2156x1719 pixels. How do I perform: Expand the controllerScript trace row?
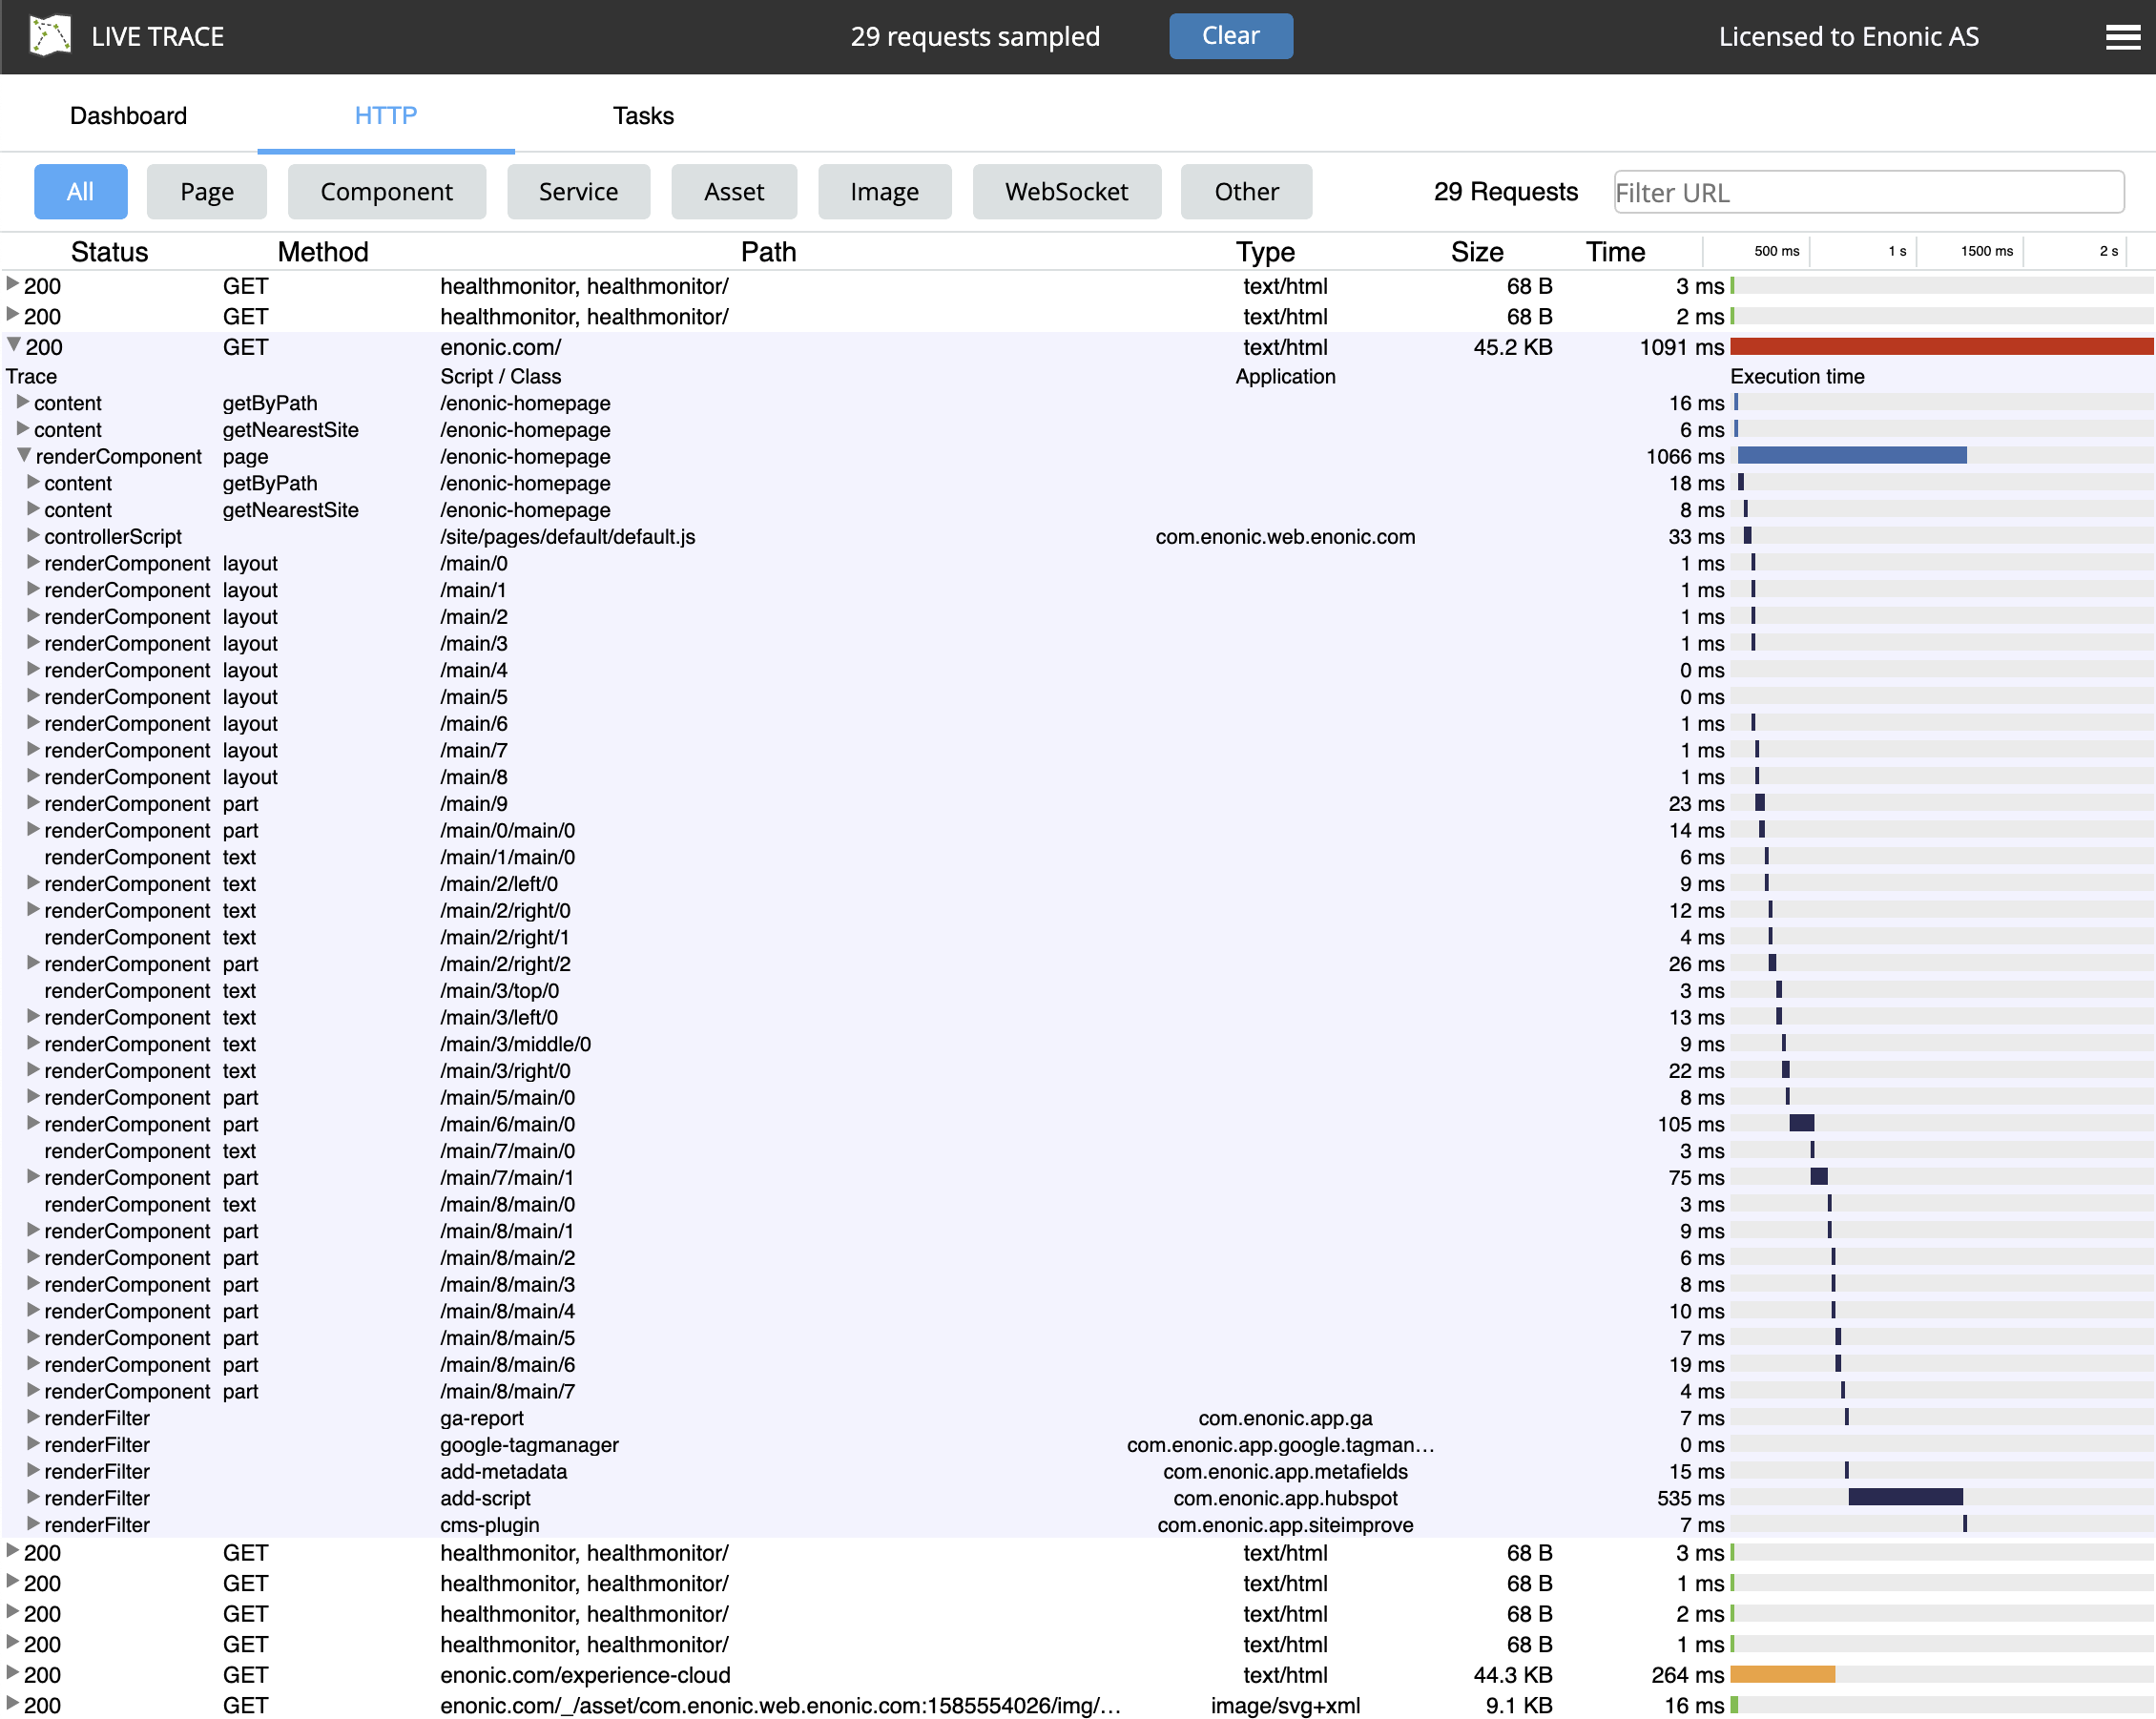(33, 535)
